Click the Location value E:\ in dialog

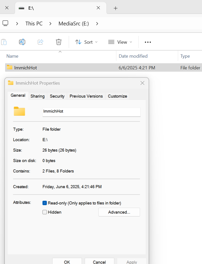pyautogui.click(x=45, y=140)
